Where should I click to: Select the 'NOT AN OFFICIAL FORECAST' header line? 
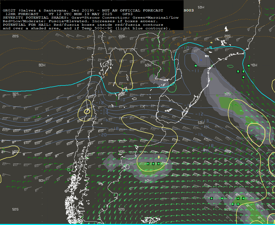83,10
